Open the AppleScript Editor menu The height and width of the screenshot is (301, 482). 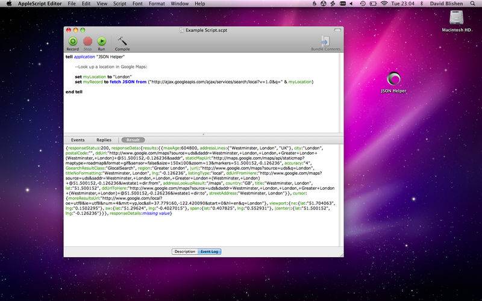coord(40,4)
